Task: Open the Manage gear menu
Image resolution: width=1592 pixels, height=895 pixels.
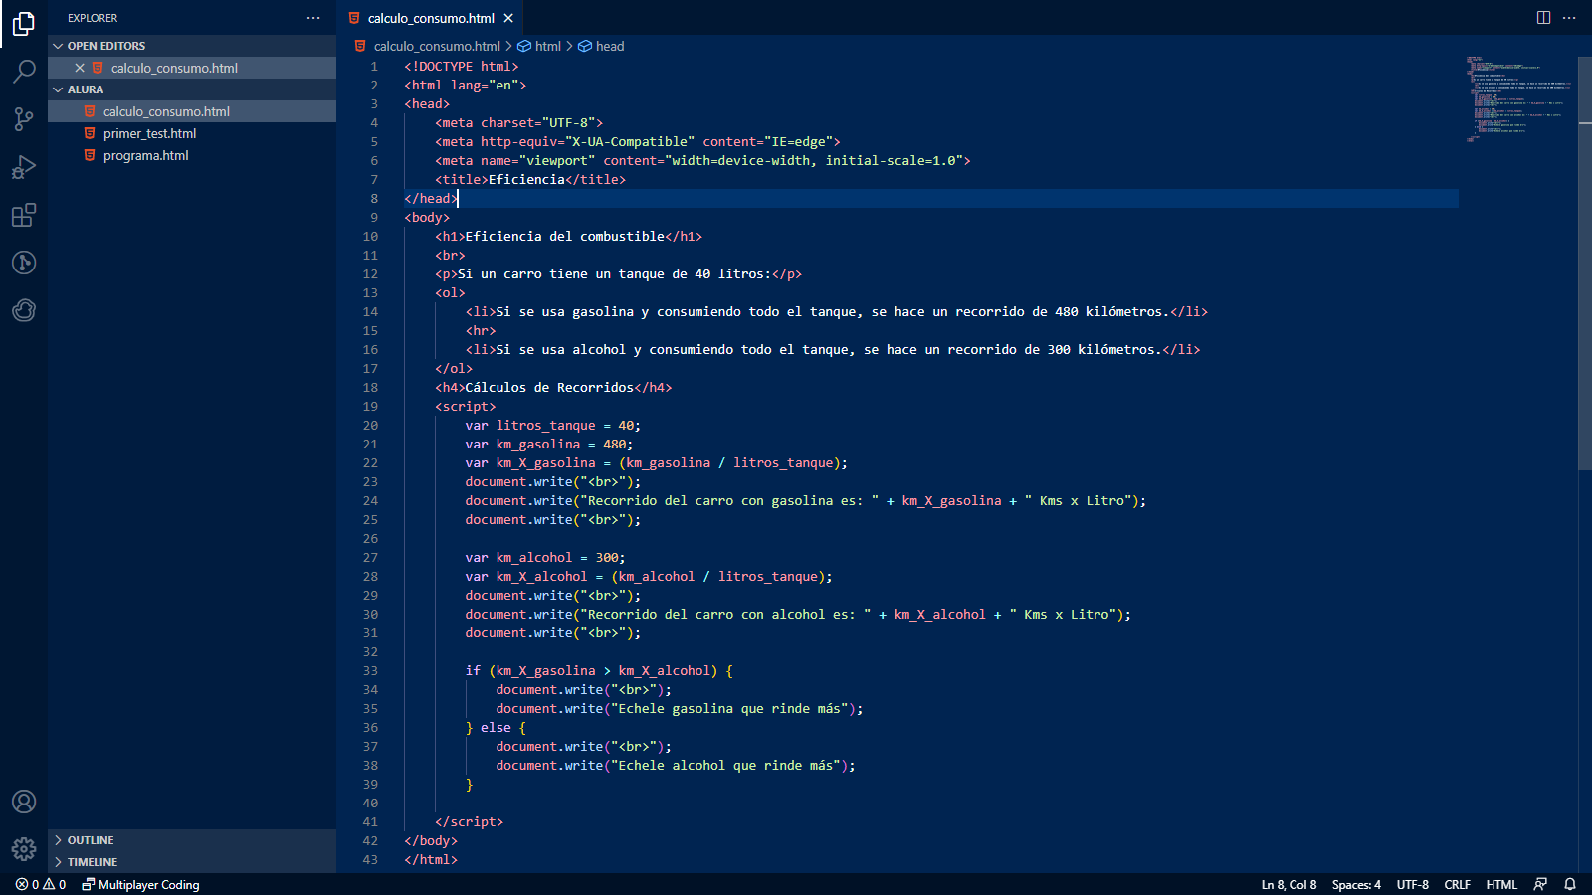Action: tap(24, 849)
